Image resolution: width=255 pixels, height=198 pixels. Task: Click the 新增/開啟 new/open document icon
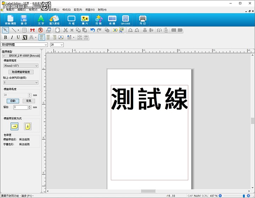click(x=10, y=20)
